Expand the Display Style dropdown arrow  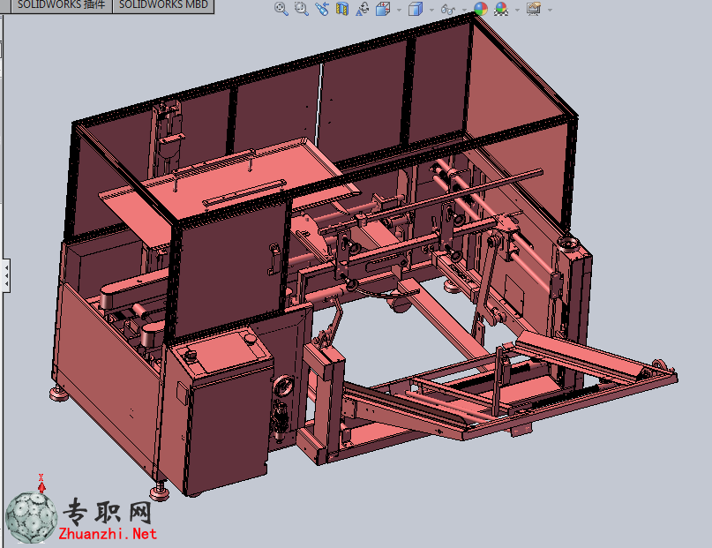coord(431,10)
